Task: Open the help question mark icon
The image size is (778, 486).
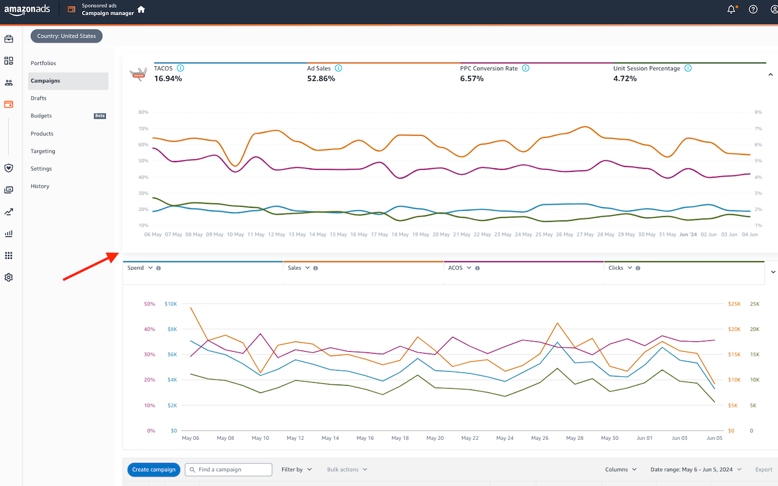Action: tap(753, 9)
